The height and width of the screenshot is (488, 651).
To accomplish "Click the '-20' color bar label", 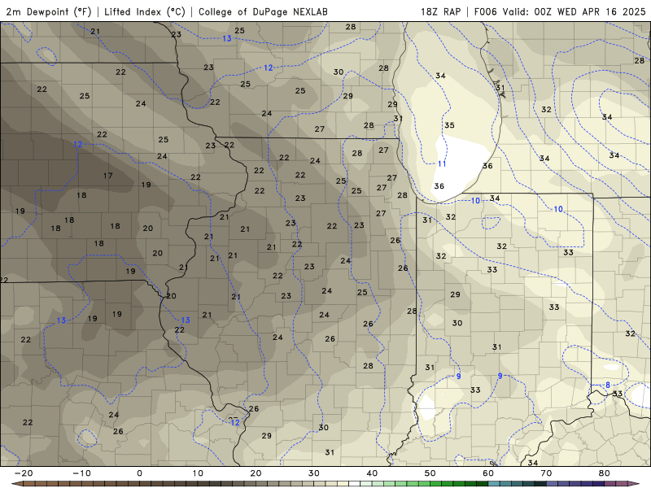I will click(24, 473).
